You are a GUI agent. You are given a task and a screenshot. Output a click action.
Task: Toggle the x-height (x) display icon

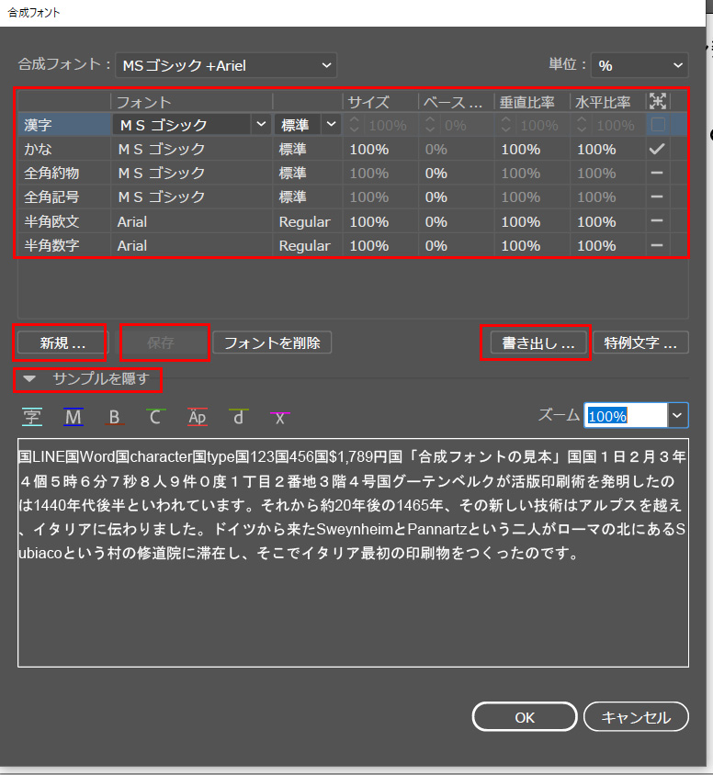[x=280, y=417]
